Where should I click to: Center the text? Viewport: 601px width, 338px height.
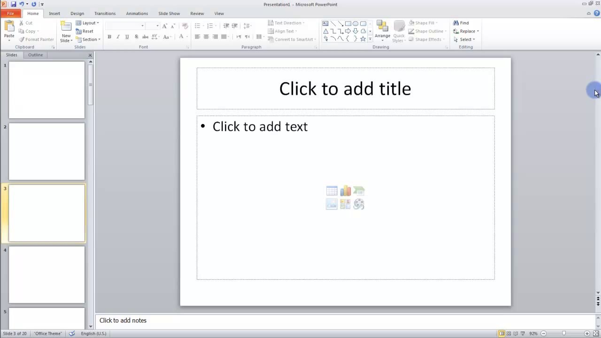[206, 37]
